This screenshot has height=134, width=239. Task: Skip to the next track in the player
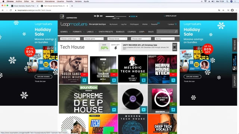point(101,16)
